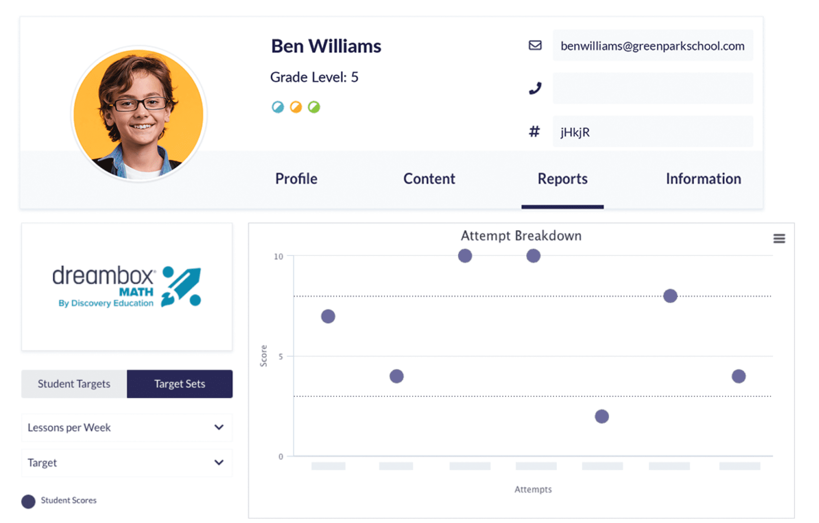Screen dimensions: 819x523
Task: Open the Attempt Breakdown chart hamburger menu
Action: 779,239
